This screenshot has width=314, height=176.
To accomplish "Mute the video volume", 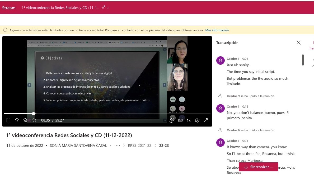I will click(x=34, y=120).
